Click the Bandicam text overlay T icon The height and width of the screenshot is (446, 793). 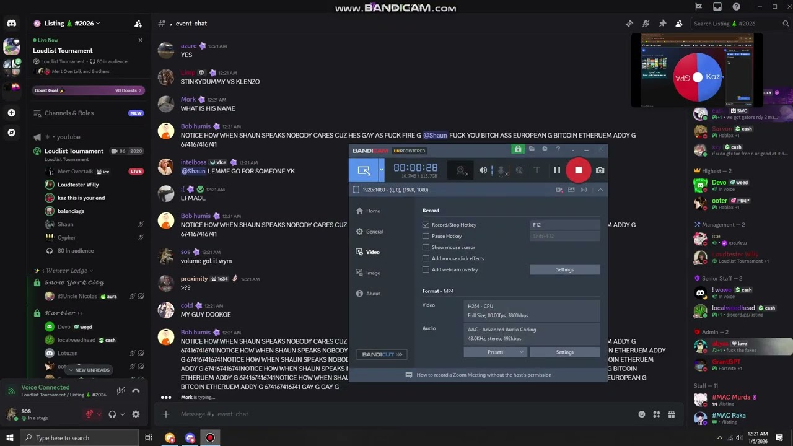[x=537, y=170]
